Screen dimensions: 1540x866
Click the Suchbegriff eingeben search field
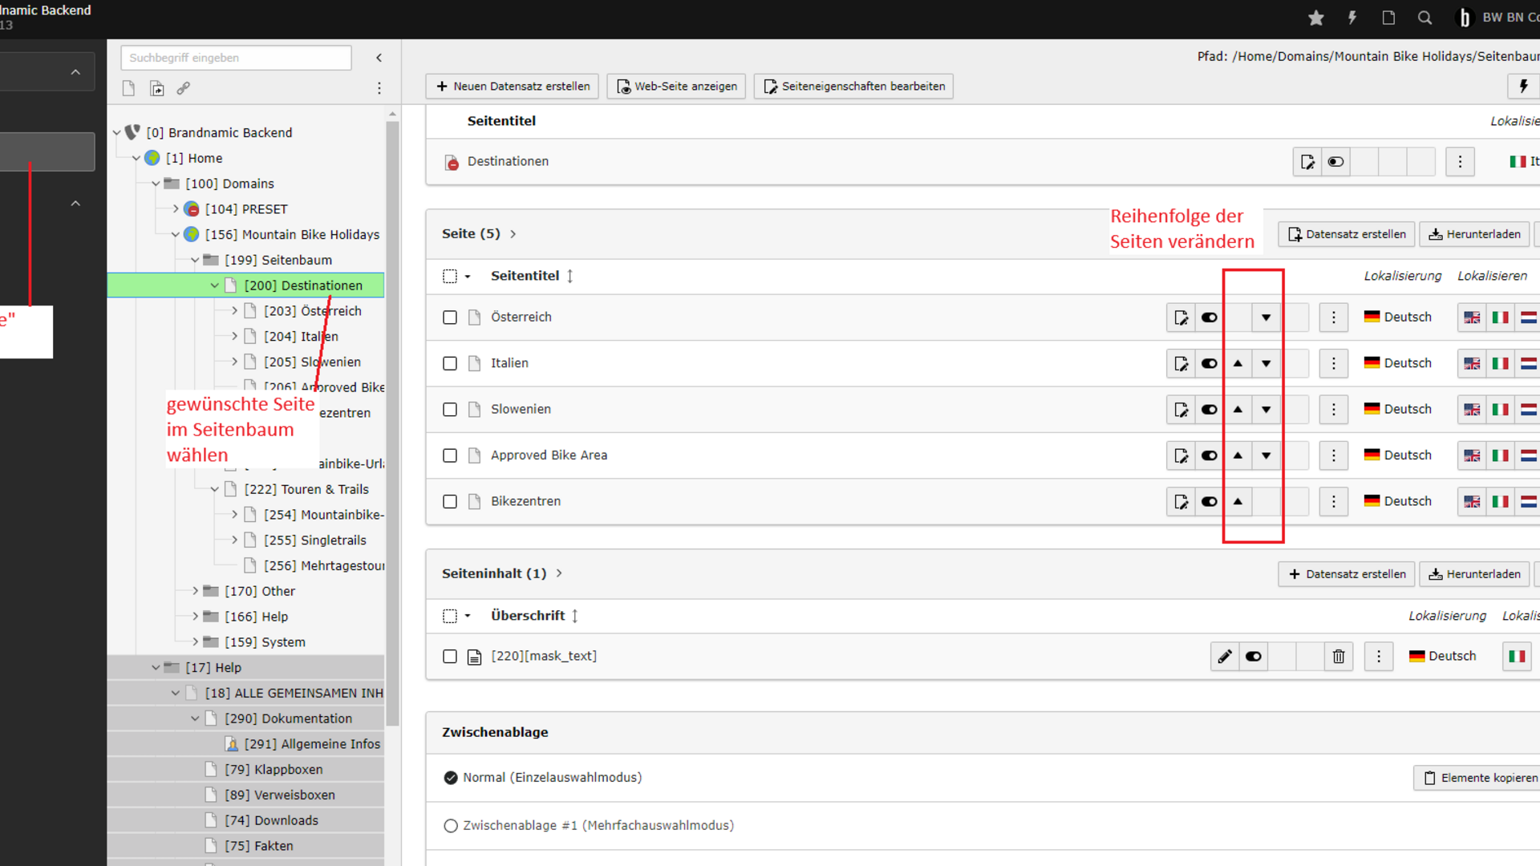[236, 58]
